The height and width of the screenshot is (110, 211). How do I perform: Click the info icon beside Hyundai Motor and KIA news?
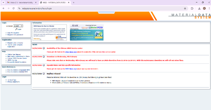(44, 65)
